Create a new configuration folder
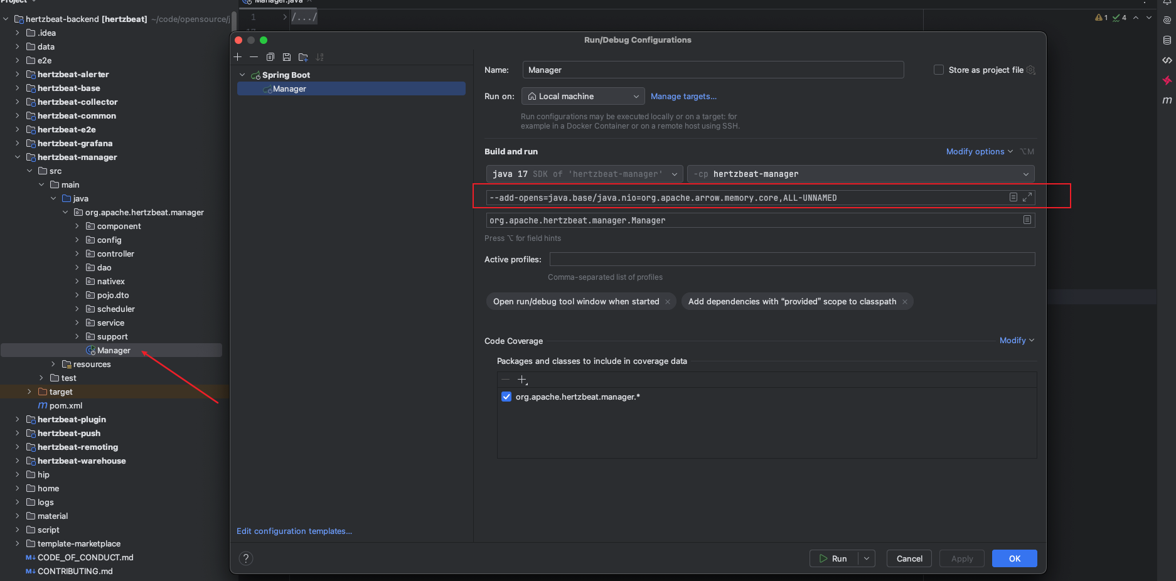Viewport: 1176px width, 581px height. [x=303, y=57]
